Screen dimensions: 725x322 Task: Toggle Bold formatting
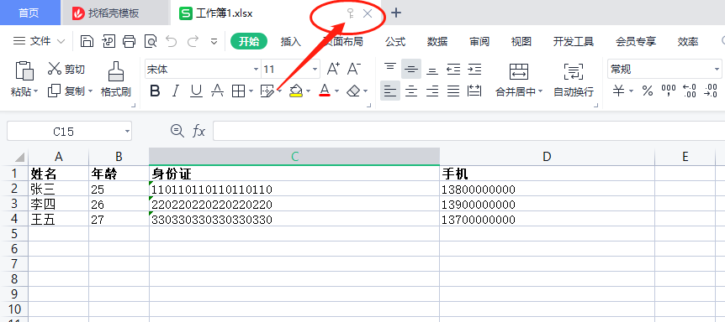coord(155,91)
